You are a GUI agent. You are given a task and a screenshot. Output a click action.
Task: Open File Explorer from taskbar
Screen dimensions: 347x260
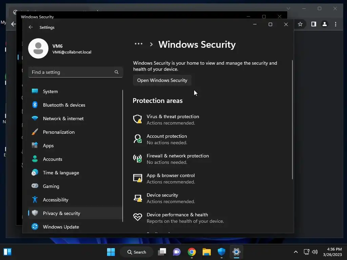click(x=206, y=252)
